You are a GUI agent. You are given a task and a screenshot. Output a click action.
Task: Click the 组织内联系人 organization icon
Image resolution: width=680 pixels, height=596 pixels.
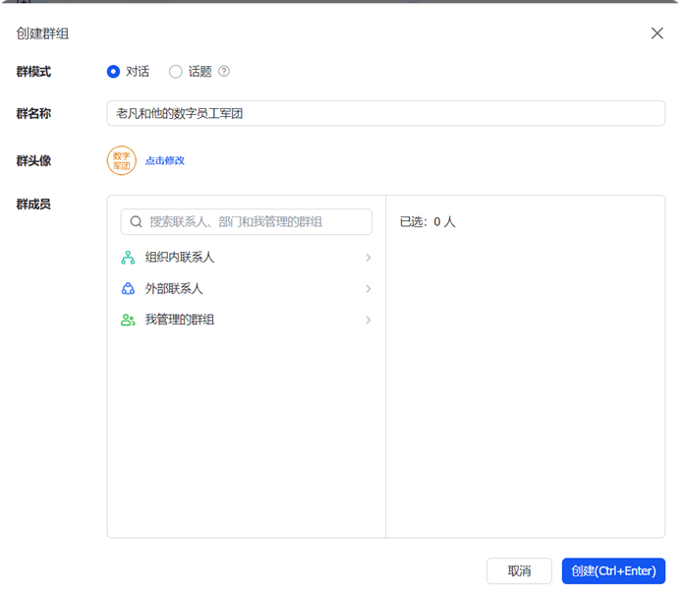click(x=128, y=258)
